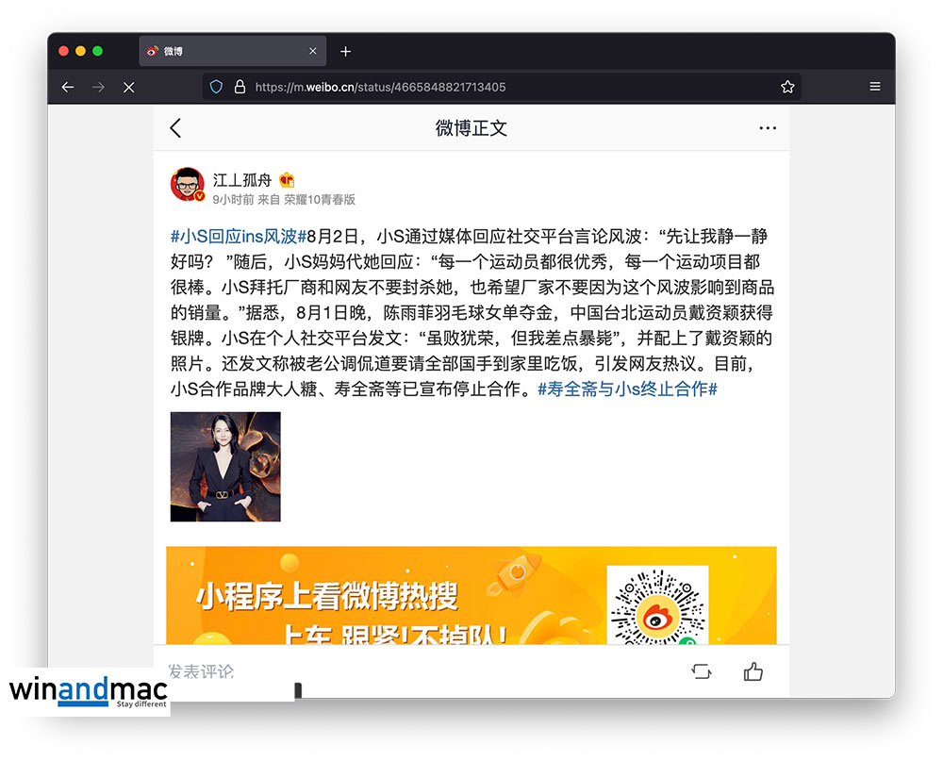Open the three-dot more options menu
The width and height of the screenshot is (943, 761).
coord(768,128)
